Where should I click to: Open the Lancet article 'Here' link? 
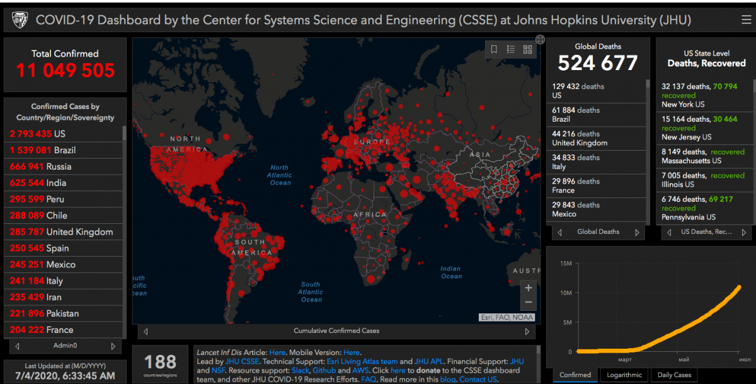tap(277, 352)
